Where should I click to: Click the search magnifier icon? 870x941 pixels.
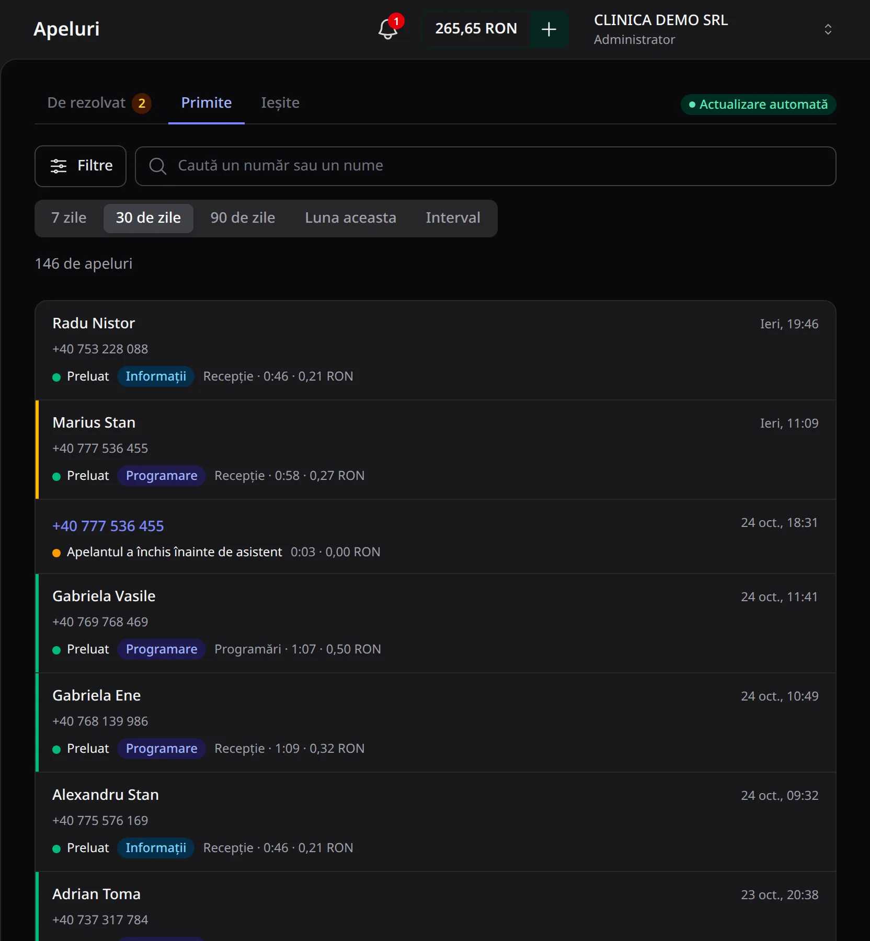coord(157,166)
